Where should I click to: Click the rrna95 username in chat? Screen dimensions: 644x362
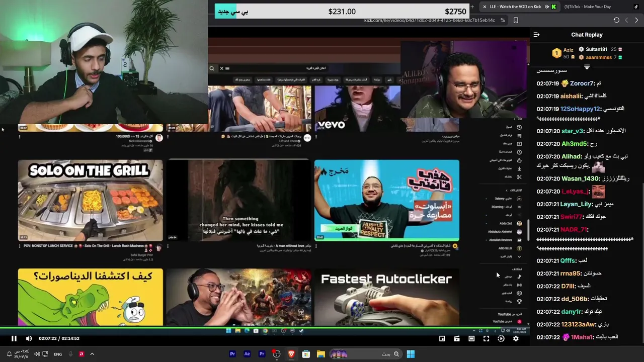point(571,274)
